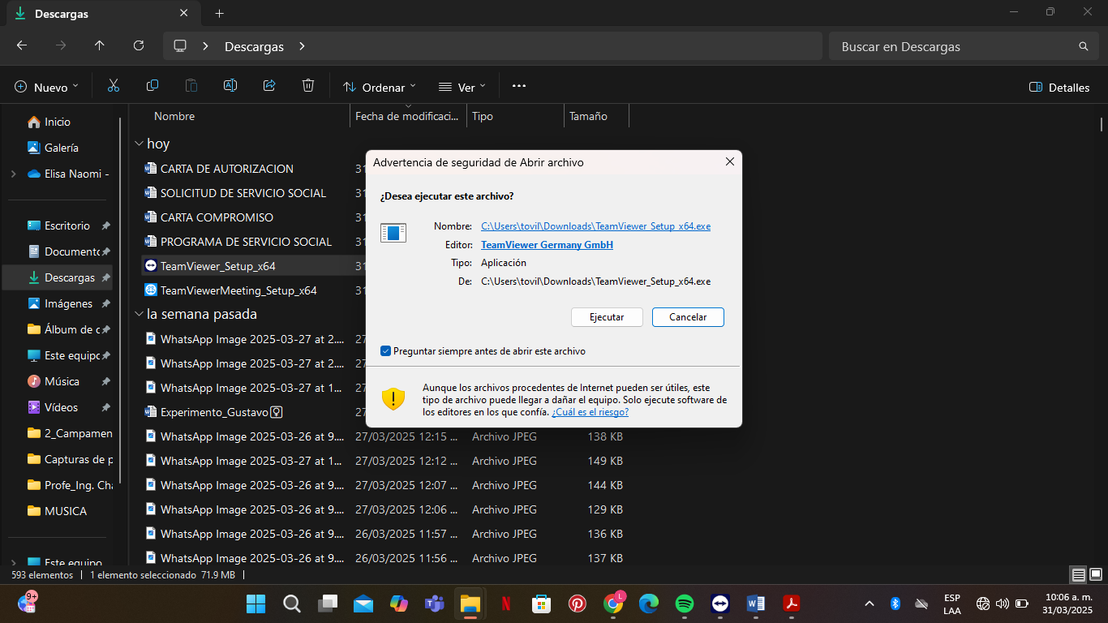Open Netflix from the taskbar
Image resolution: width=1108 pixels, height=623 pixels.
(506, 604)
